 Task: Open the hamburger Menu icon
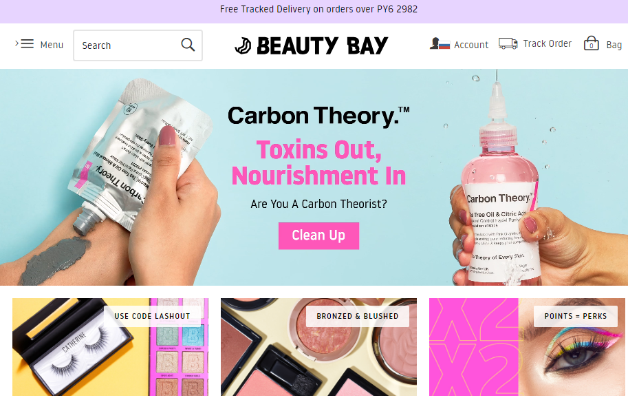[x=28, y=43]
